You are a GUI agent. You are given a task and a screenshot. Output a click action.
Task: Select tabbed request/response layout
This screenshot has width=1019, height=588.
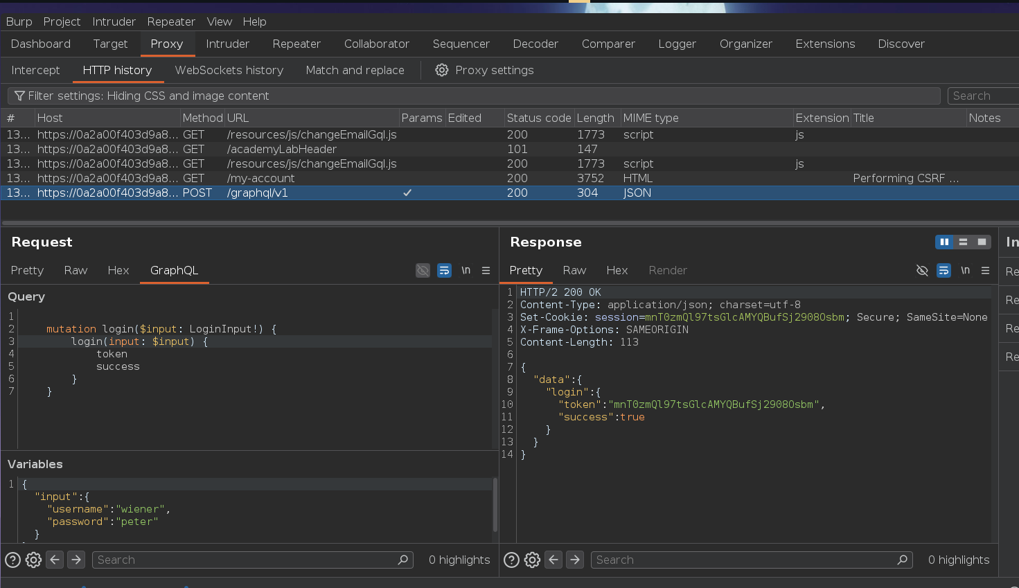click(982, 242)
